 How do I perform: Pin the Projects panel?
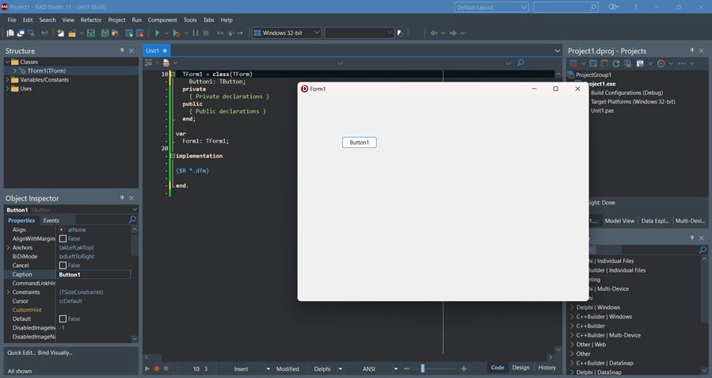tap(691, 51)
